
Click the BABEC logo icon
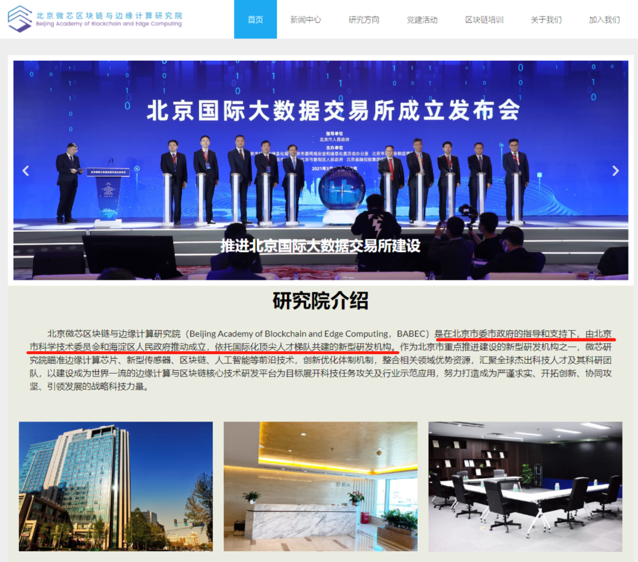click(19, 19)
